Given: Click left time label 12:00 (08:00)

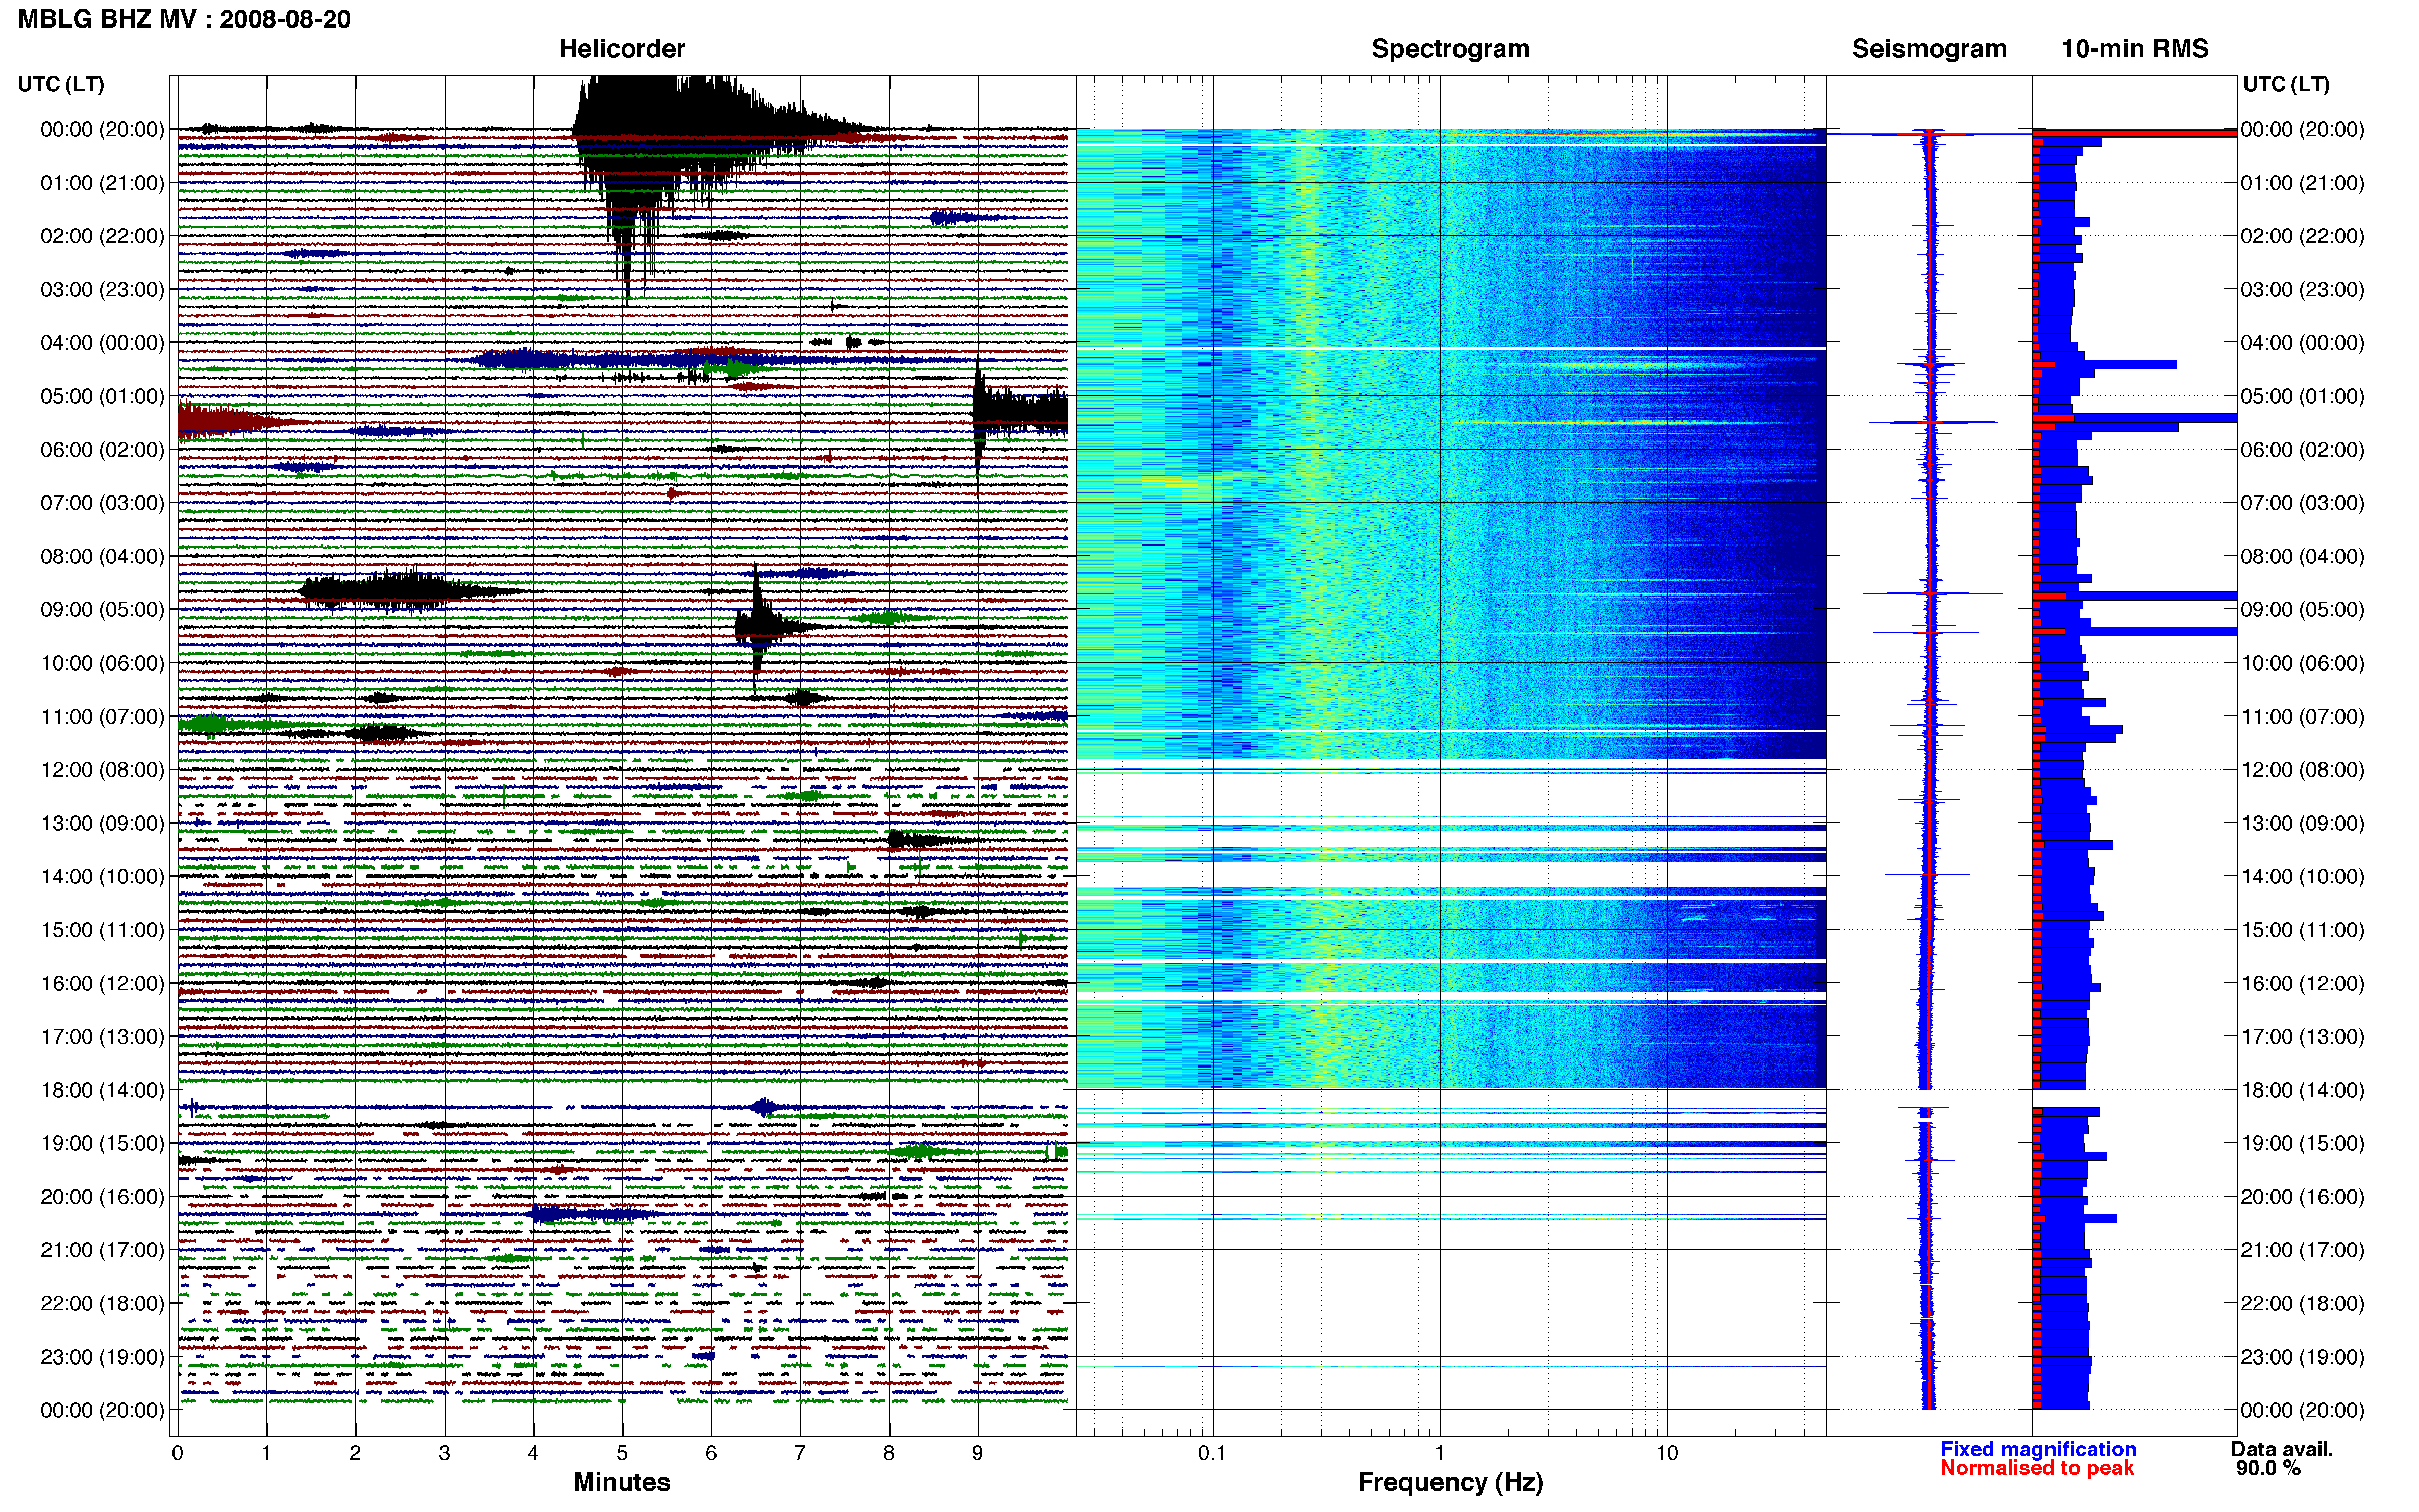Looking at the screenshot, I should tap(102, 770).
